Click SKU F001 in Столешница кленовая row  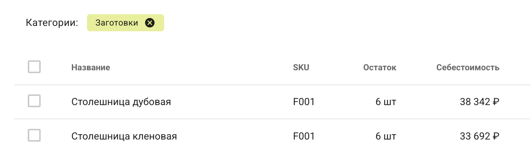(x=304, y=136)
